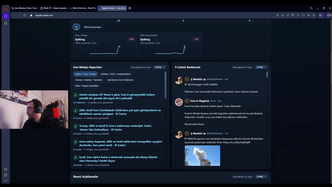This screenshot has width=332, height=187.
Task: Open the sidebar bookmarks star icon
Action: [5, 23]
